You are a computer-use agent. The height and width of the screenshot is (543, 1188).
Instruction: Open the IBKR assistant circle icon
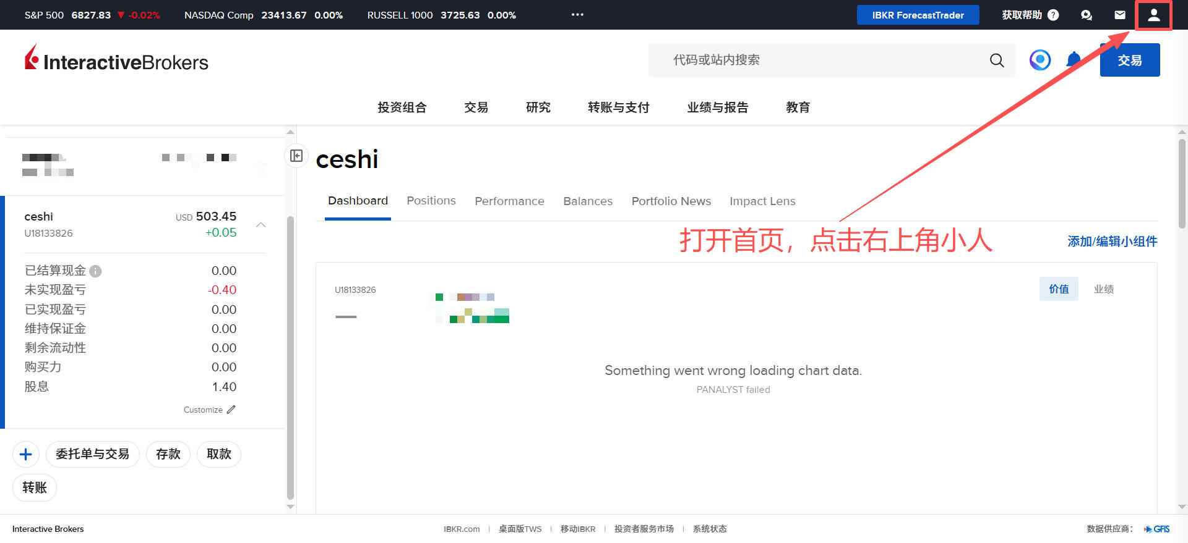[x=1040, y=60]
